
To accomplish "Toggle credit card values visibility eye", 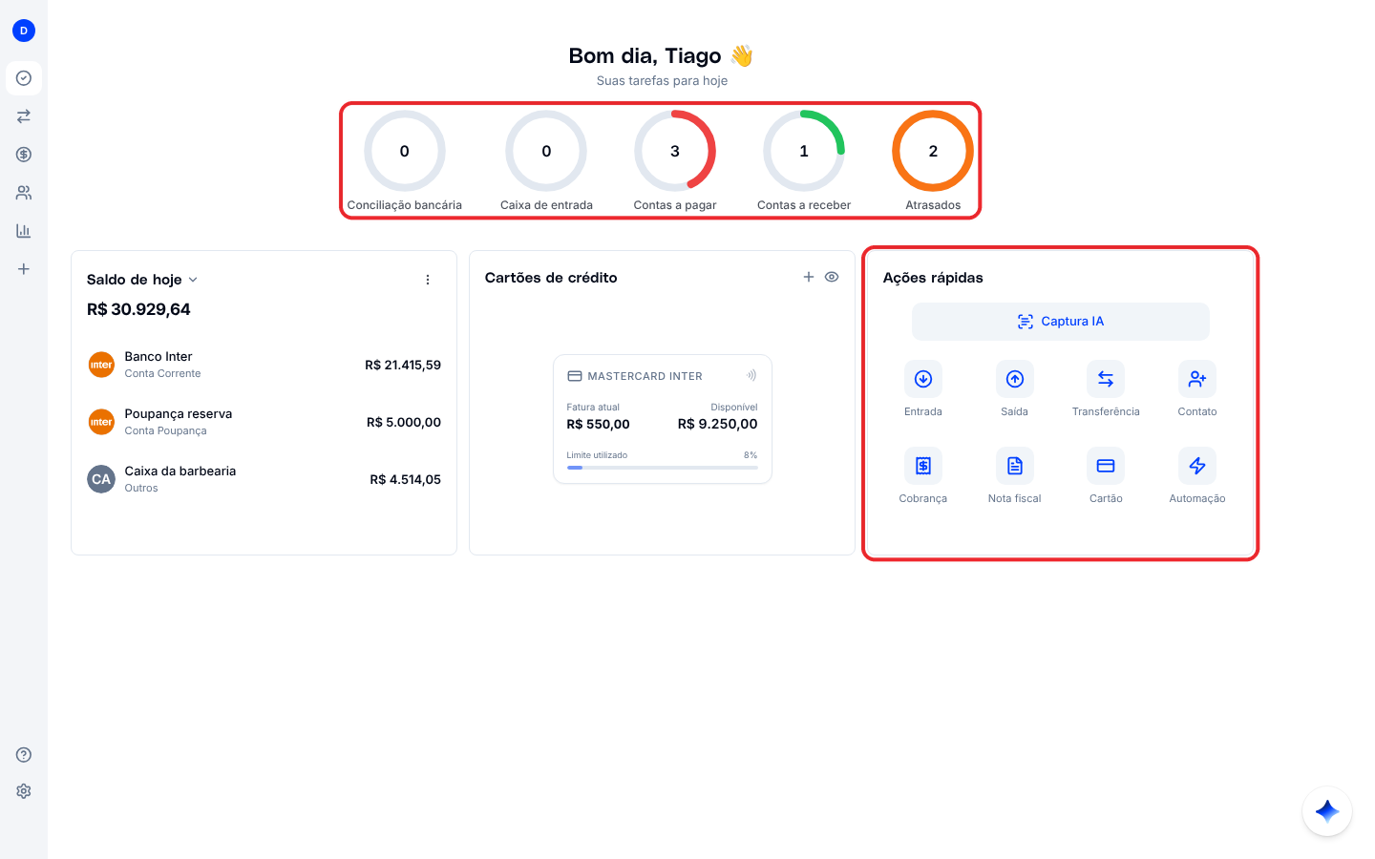I will click(832, 277).
